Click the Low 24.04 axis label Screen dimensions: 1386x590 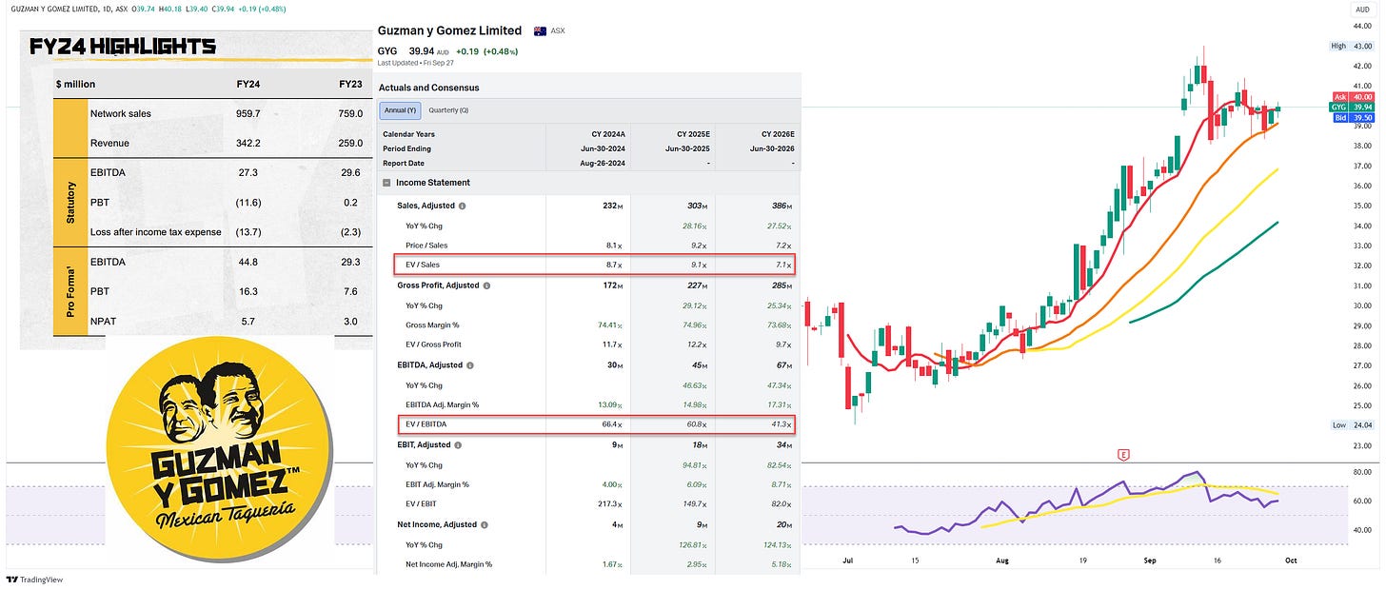click(1352, 425)
